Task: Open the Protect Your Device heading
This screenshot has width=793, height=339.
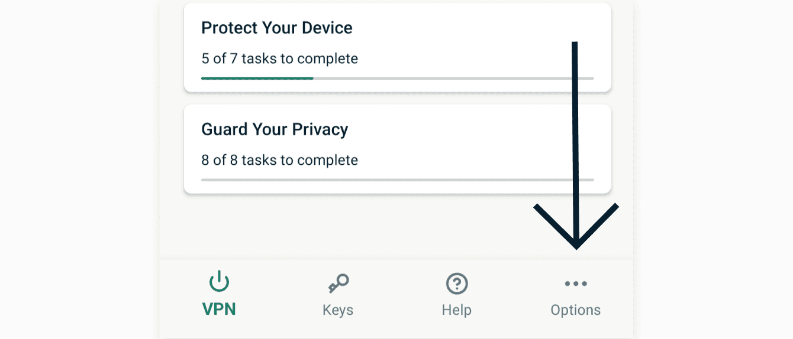Action: click(277, 28)
